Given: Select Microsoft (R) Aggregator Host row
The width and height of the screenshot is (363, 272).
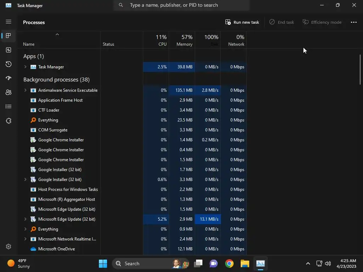Looking at the screenshot, I should coord(132,199).
